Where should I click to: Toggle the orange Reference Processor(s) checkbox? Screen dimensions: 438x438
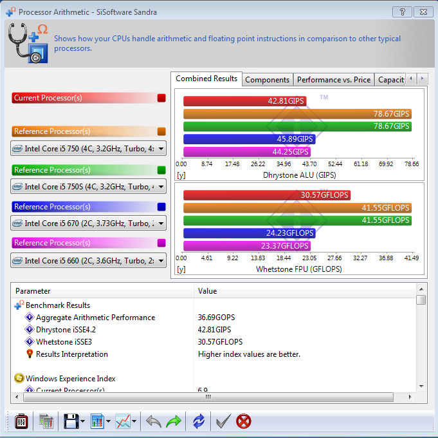161,131
